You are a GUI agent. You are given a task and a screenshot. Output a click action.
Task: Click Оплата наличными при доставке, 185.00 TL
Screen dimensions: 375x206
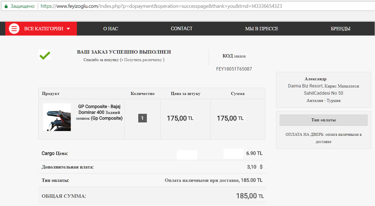[x=214, y=180]
